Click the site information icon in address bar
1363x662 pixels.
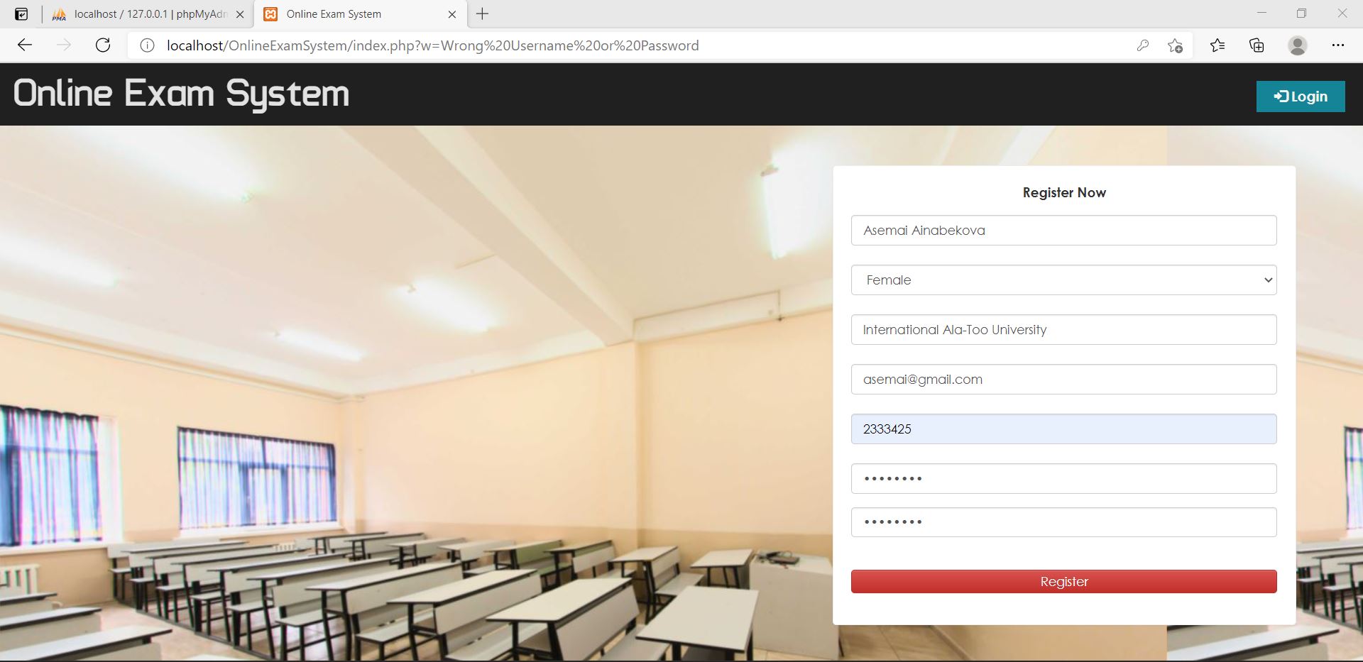(147, 45)
